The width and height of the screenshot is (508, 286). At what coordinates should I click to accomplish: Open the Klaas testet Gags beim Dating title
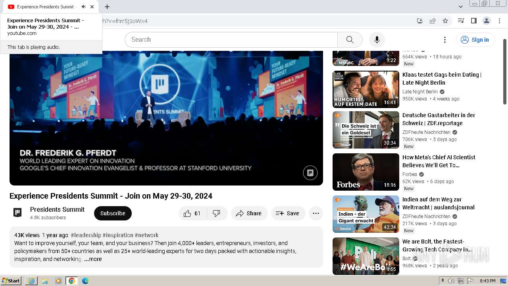coord(442,79)
